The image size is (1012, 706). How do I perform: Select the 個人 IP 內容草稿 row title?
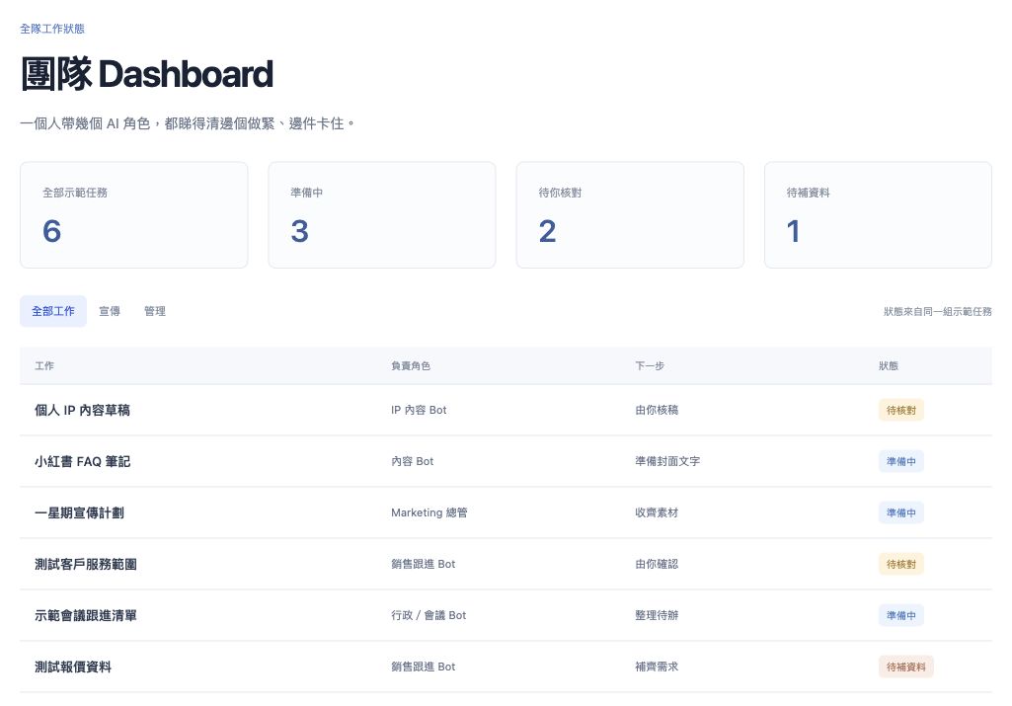pos(82,410)
